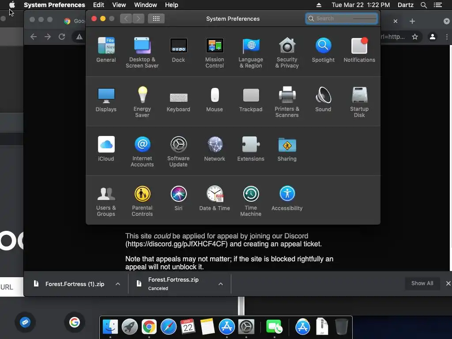452x339 pixels.
Task: Expand options for canceled Forest.Fortress.zip download
Action: [221, 284]
